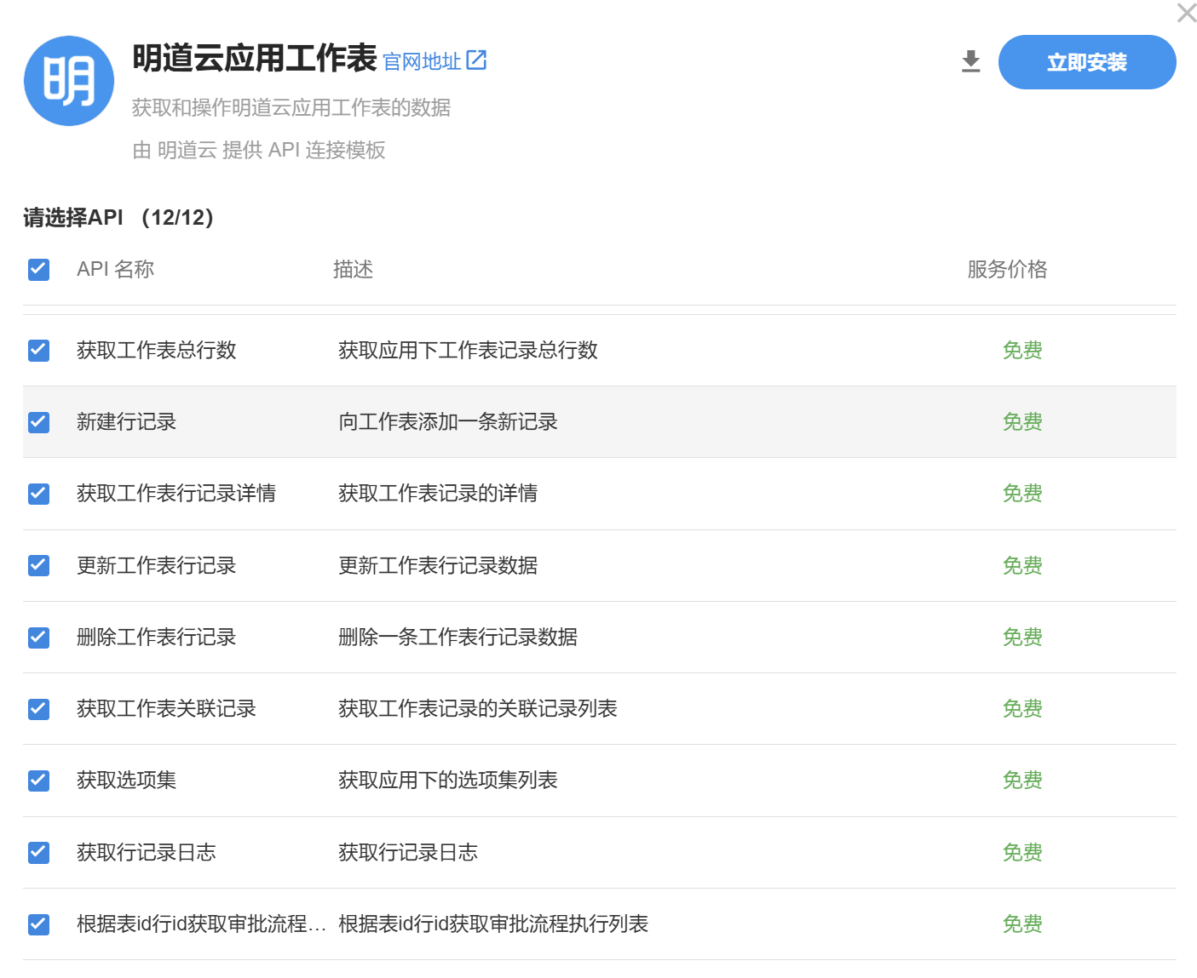Click the API name 新建行记录

(x=126, y=421)
